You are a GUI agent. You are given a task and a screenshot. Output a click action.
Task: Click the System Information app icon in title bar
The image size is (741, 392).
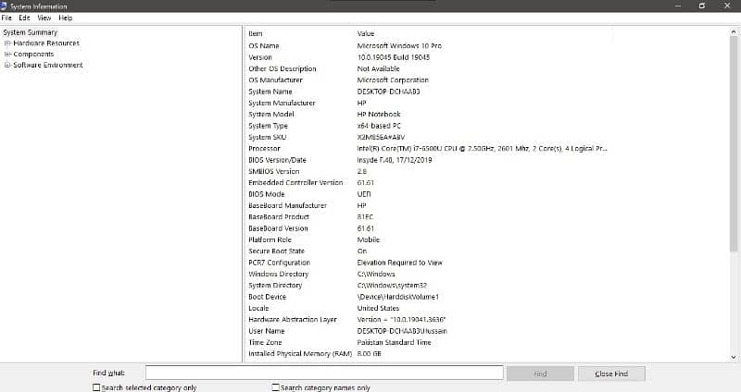(5, 6)
